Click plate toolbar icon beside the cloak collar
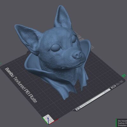Viewport: 127px width, 127px height. 92,47
